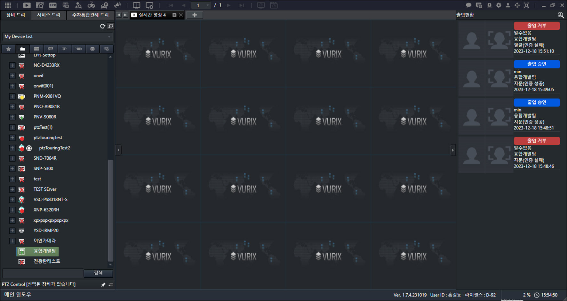567x301 pixels.
Task: Add a new tab with plus button
Action: click(x=195, y=15)
